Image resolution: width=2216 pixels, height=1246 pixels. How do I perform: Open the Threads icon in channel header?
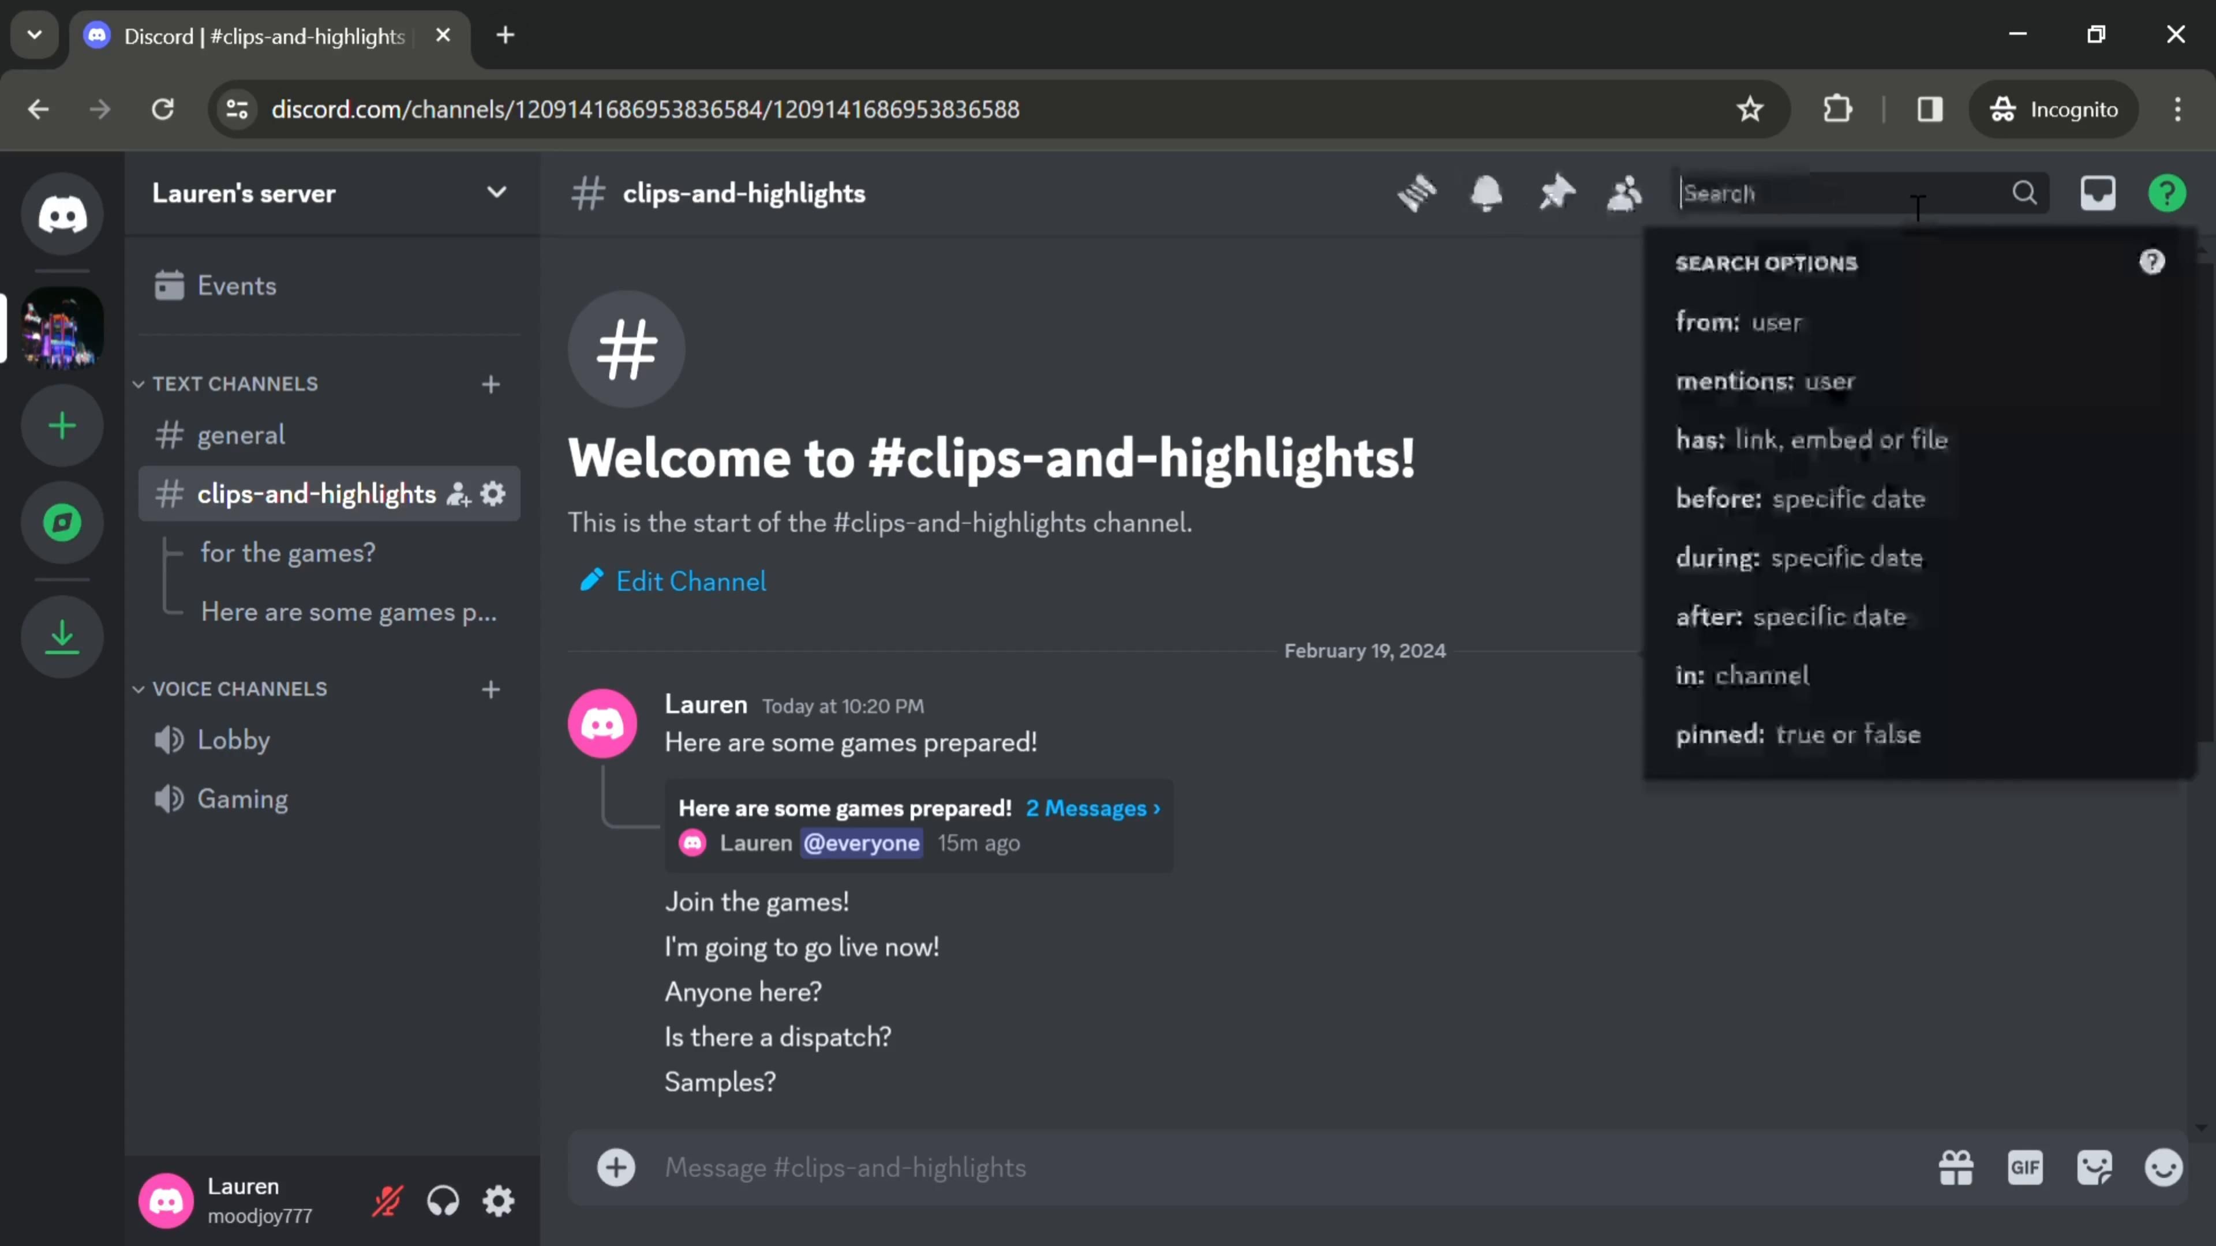click(1417, 193)
